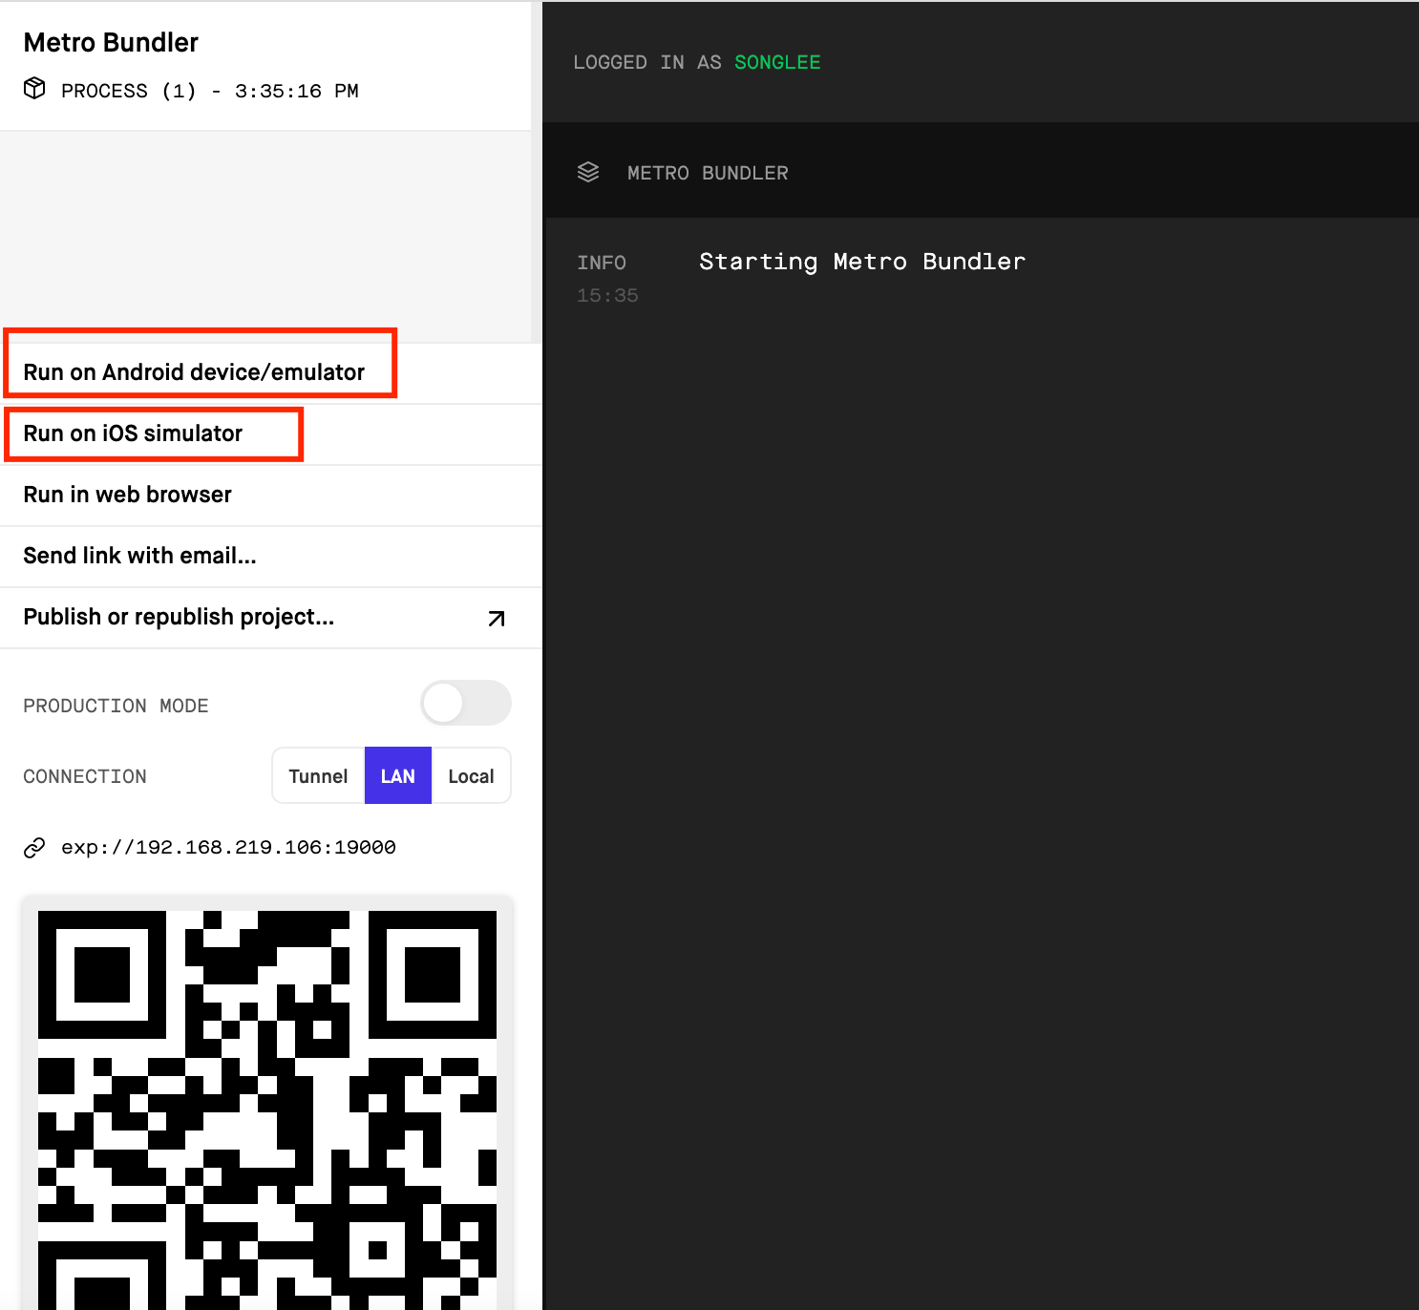Select the Starting Metro Bundler log message

click(862, 262)
